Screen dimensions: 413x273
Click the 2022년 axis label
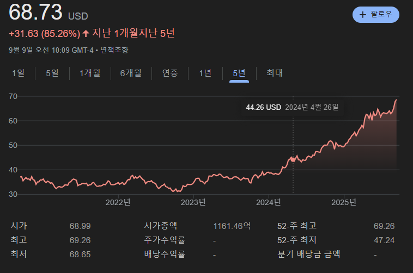[x=118, y=202]
